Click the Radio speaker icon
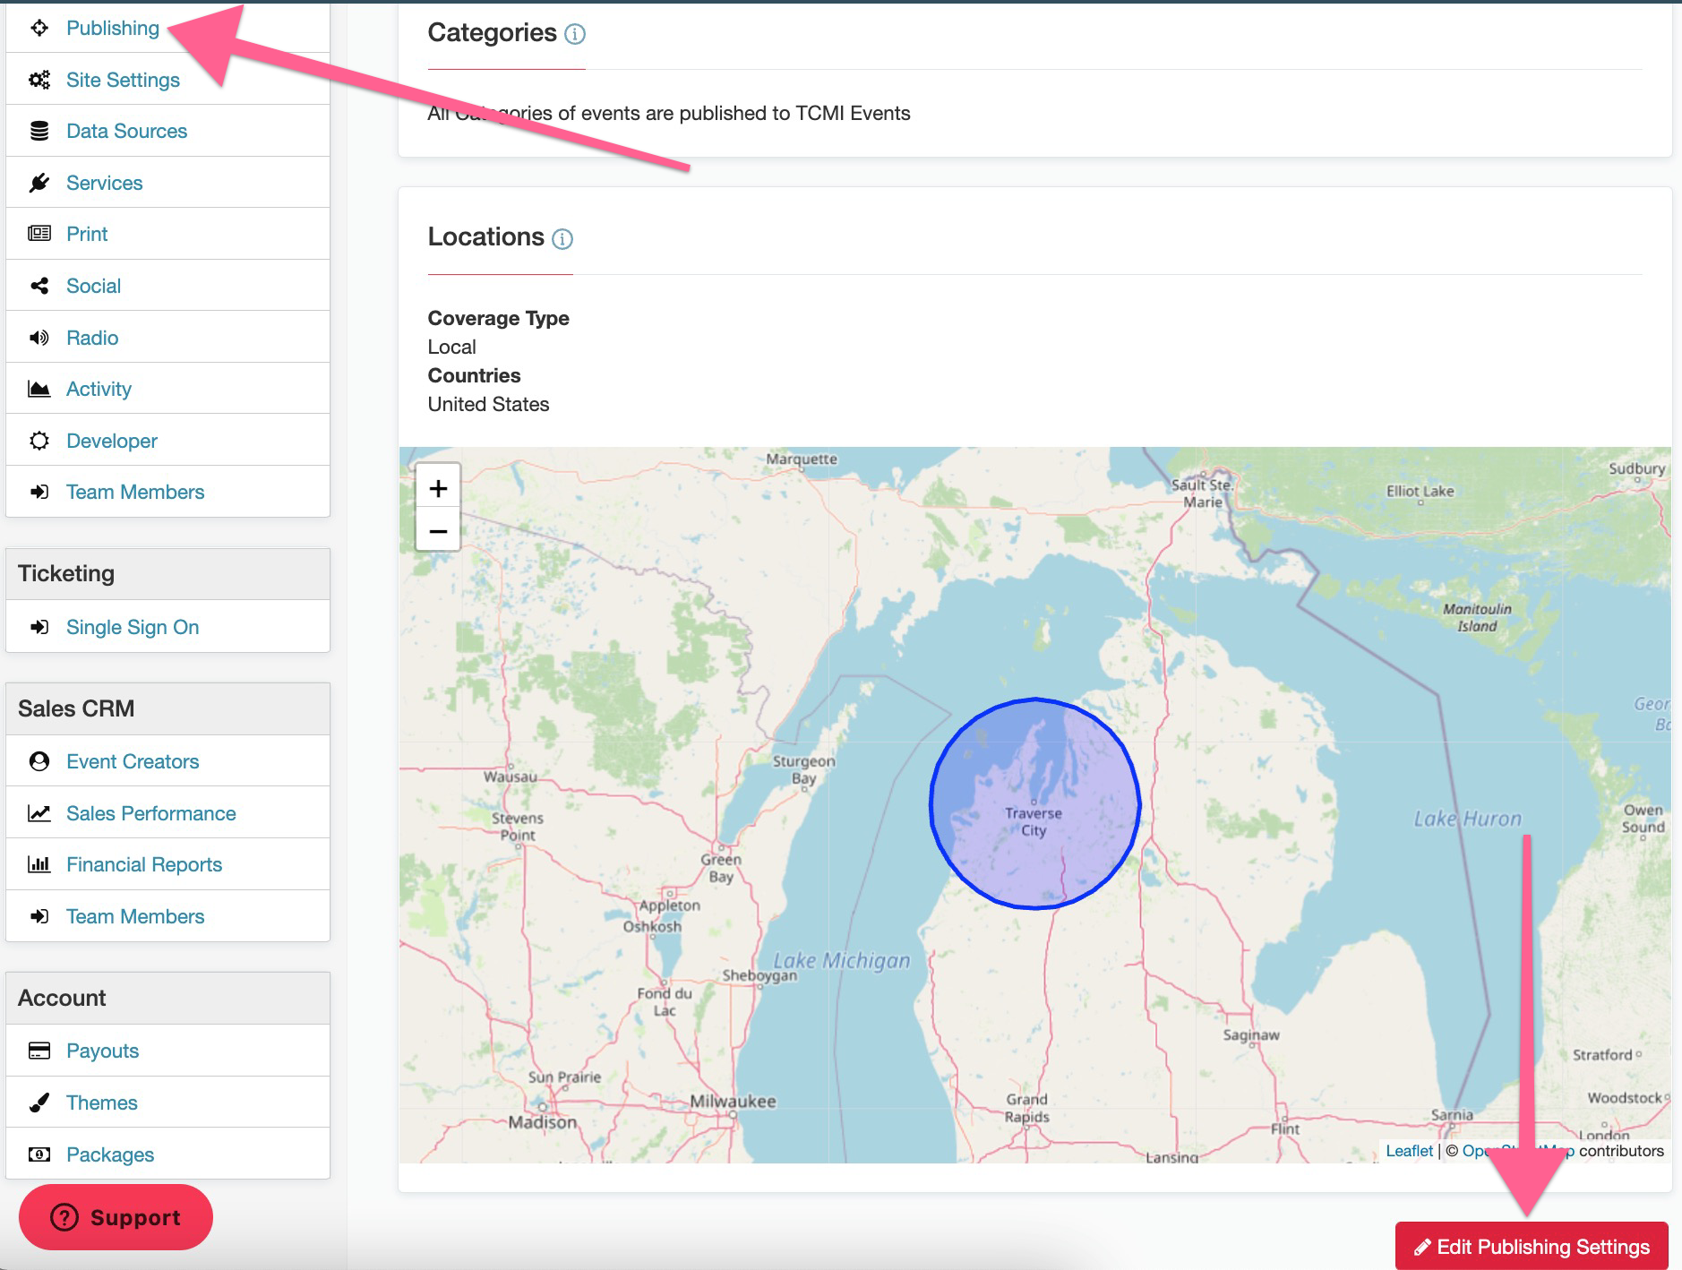The image size is (1682, 1270). click(39, 338)
